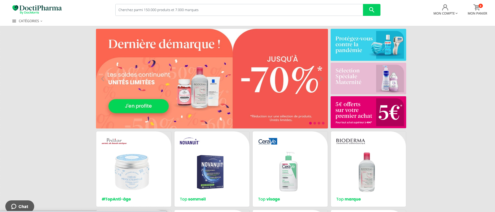Open the Protégez-vous contre la pandémie banner
This screenshot has width=495, height=212.
pos(368,45)
